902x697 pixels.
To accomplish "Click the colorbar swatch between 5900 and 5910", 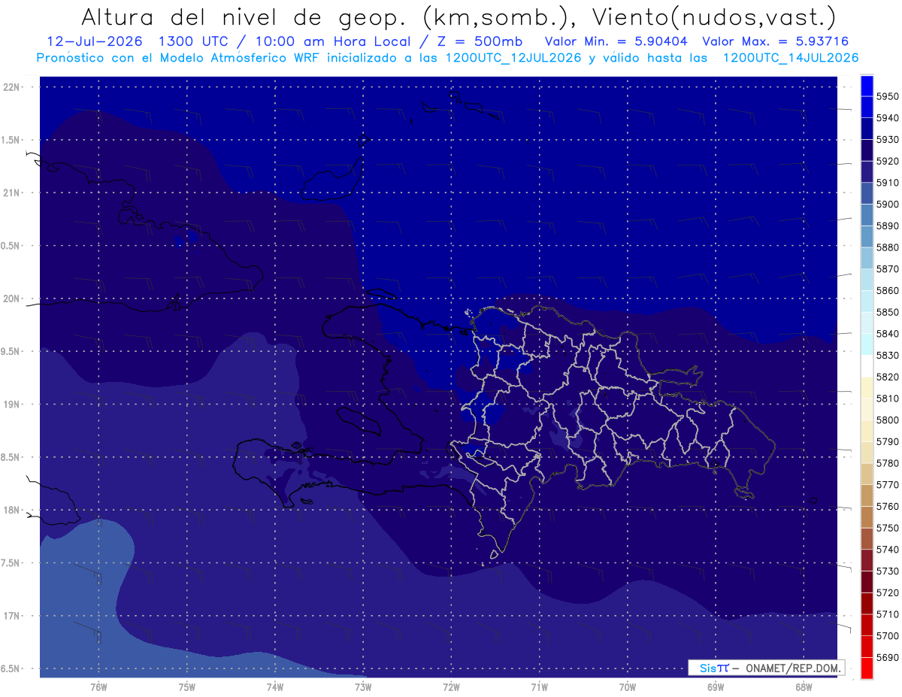I will [867, 193].
